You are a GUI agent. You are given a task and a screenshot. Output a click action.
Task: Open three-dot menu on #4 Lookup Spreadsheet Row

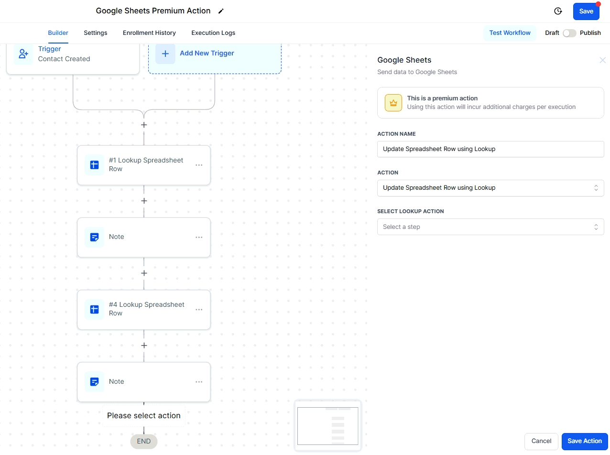click(x=199, y=309)
